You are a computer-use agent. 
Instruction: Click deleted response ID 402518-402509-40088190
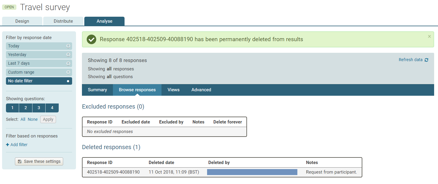point(113,172)
